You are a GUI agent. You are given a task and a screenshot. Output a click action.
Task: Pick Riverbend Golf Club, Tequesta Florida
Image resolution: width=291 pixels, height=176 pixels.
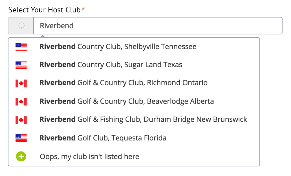pos(134,138)
